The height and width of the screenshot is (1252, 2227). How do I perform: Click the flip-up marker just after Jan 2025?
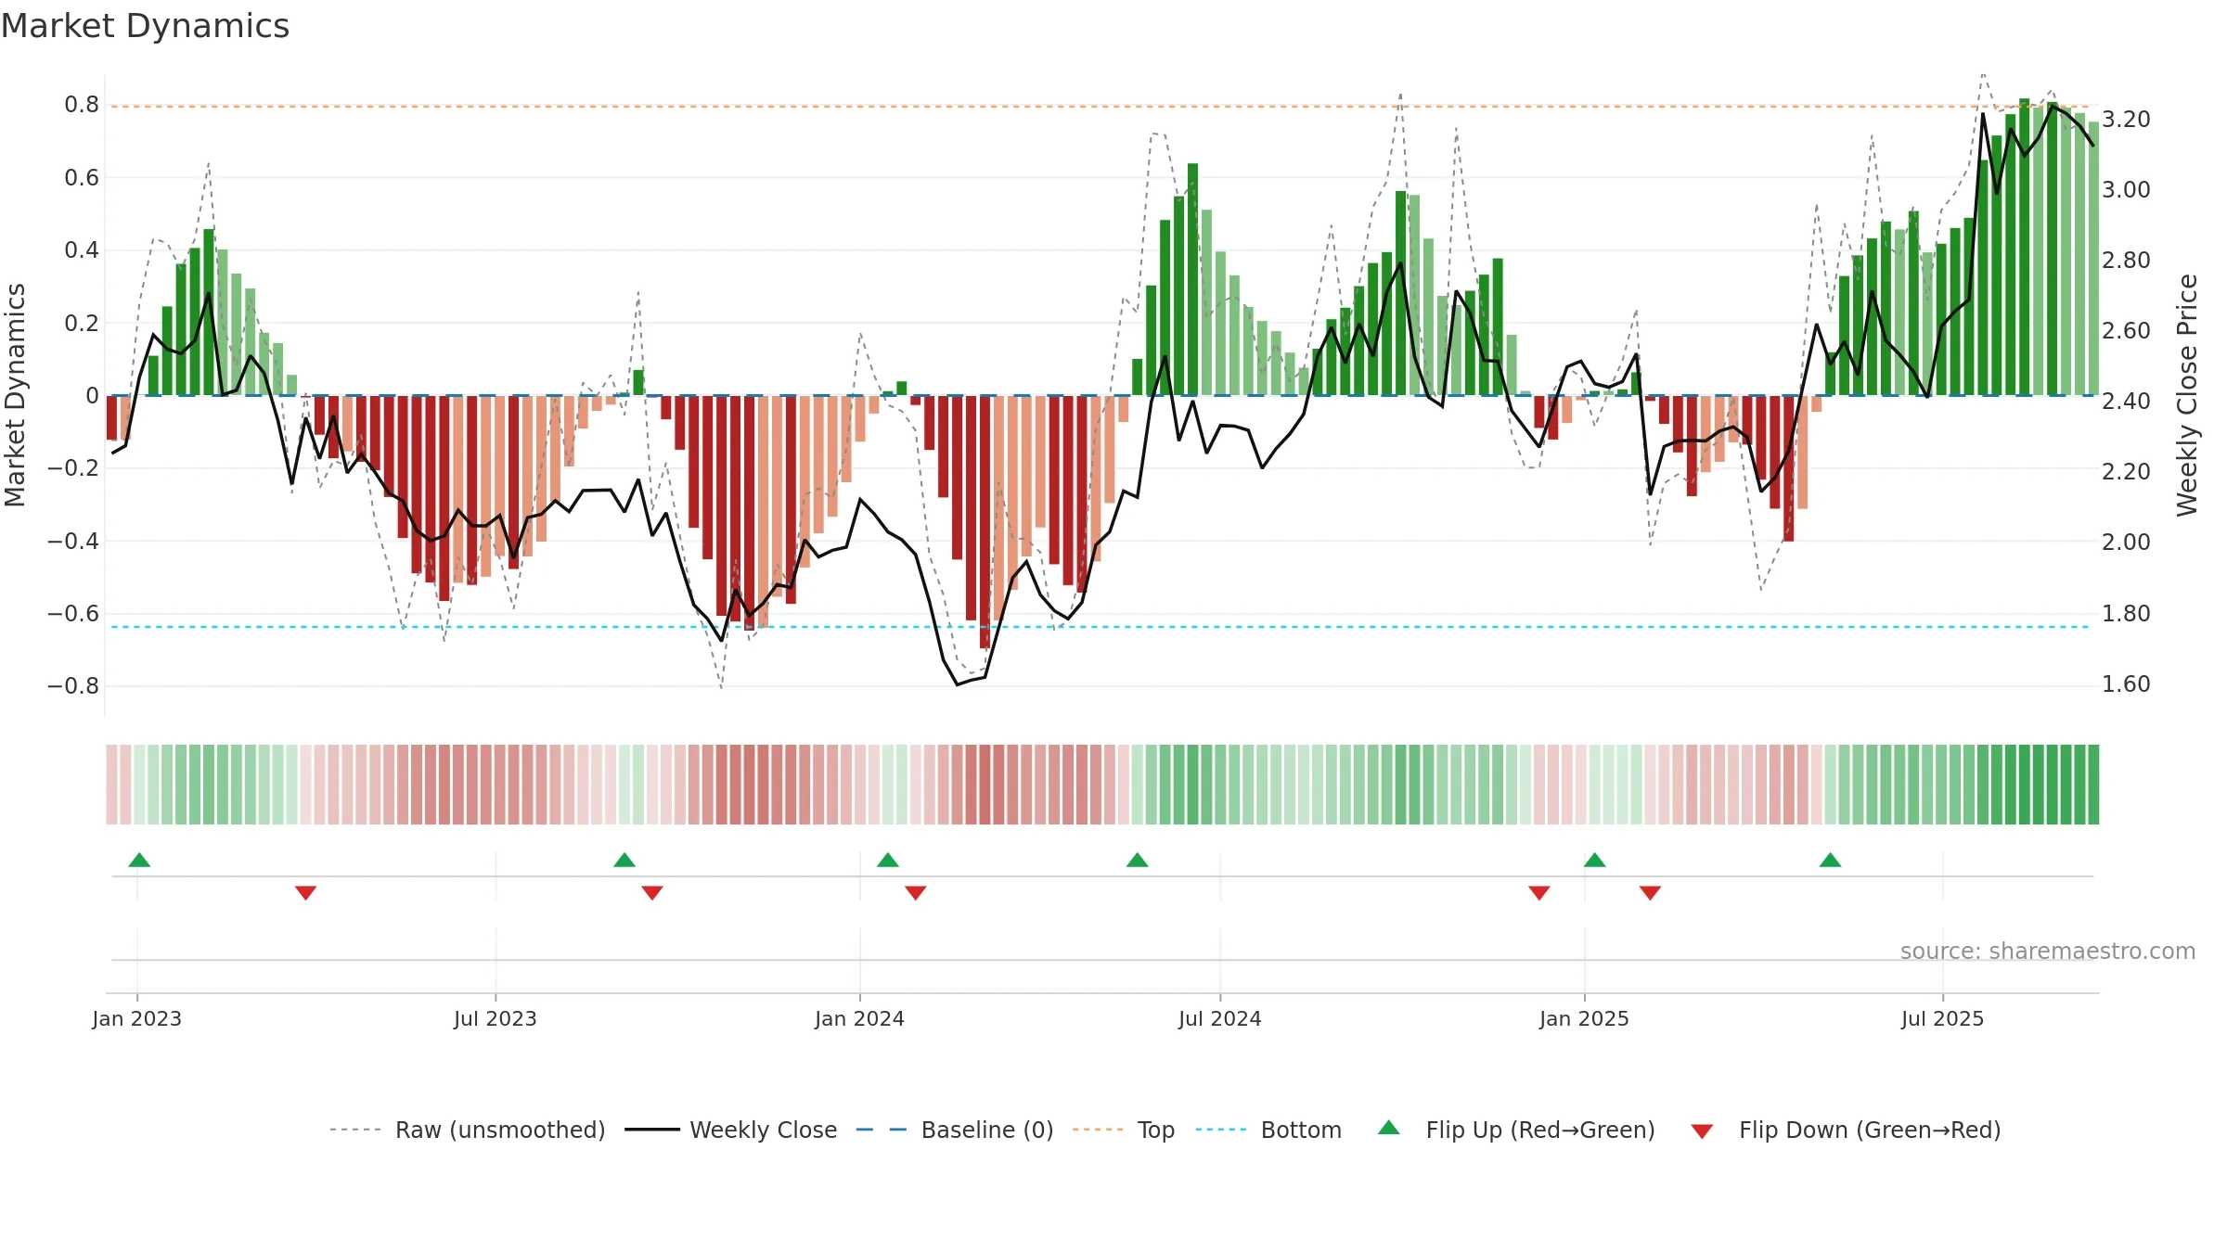tap(1595, 860)
